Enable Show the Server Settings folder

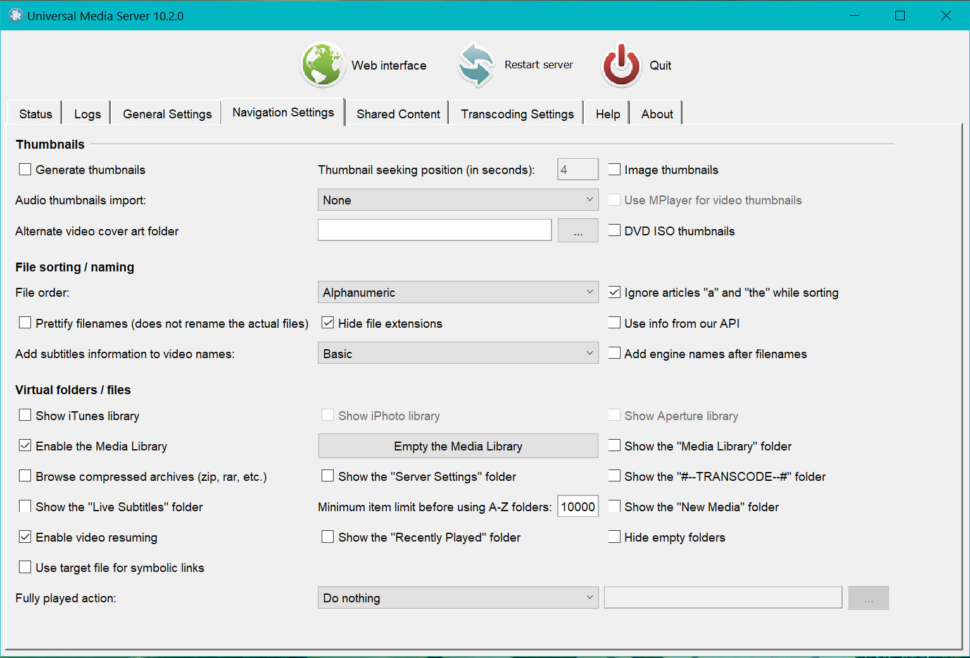328,476
